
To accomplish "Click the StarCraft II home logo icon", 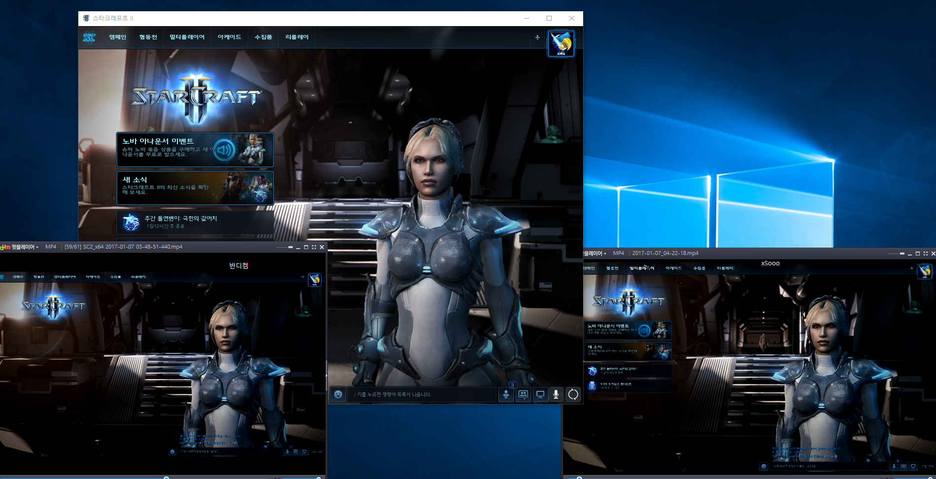I will point(89,37).
